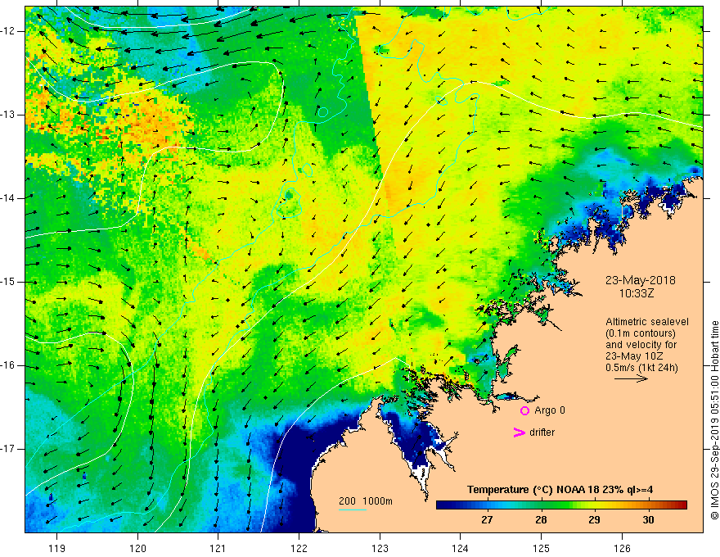Click the longitude axis label '125'
The image size is (720, 557).
tap(542, 548)
